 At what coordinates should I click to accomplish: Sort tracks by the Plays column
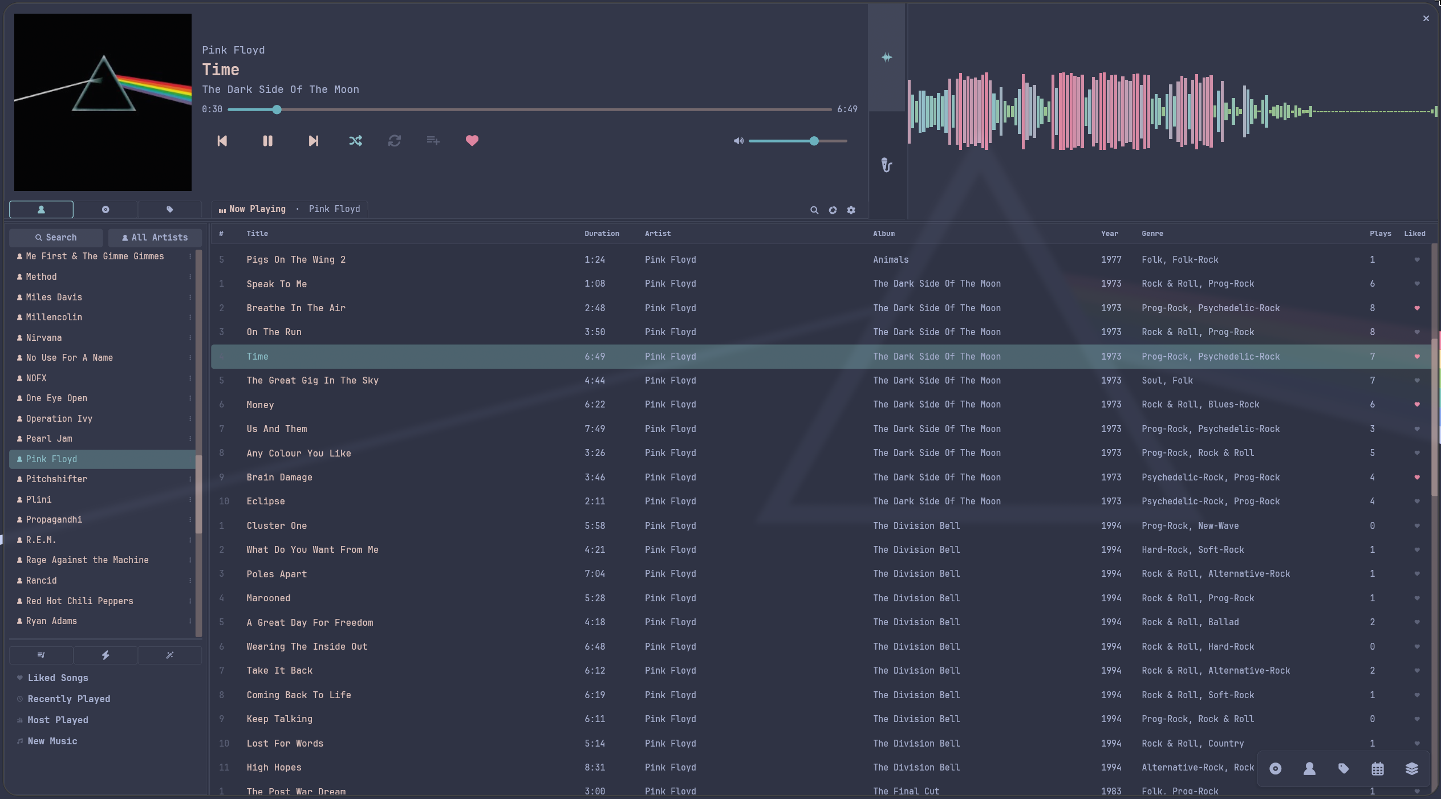point(1380,234)
